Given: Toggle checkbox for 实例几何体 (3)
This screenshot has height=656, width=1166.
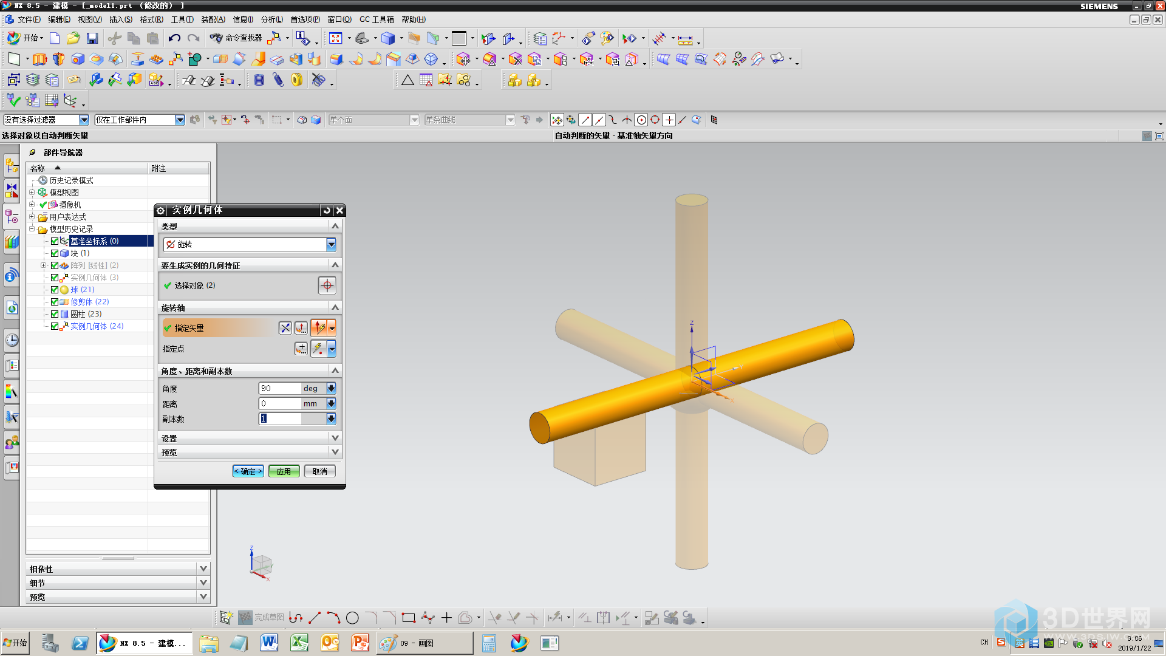Looking at the screenshot, I should [x=55, y=278].
